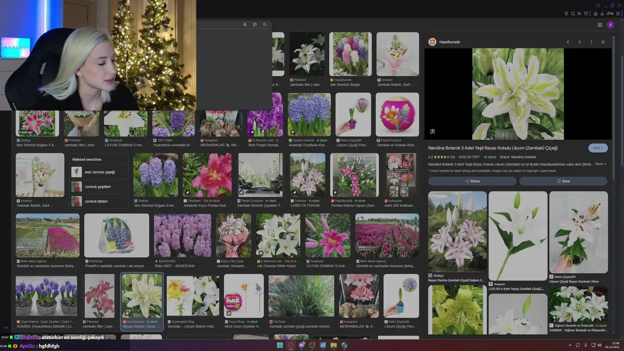Open 'Pembe Kokulu Lilyum' Hepsiburada thumbnail
Viewport: 624px width, 351px height.
[354, 175]
